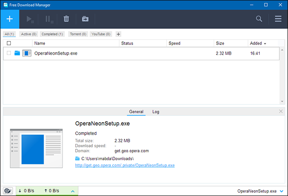Click the file preview thumbnail in details
Image resolution: width=288 pixels, height=196 pixels.
[36, 148]
